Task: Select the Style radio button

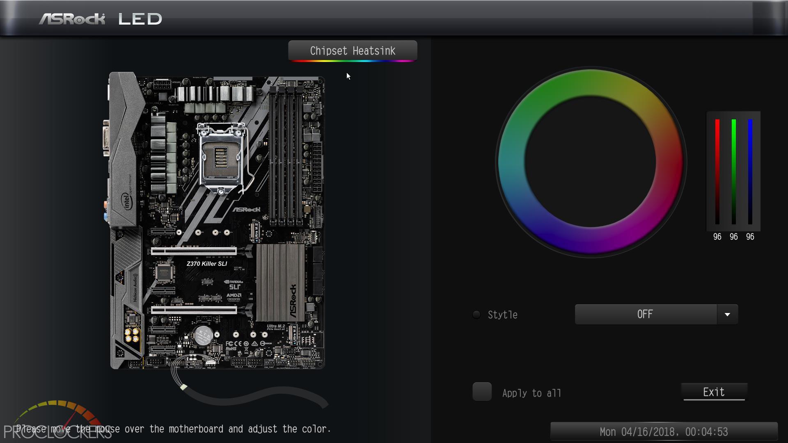Action: [476, 315]
